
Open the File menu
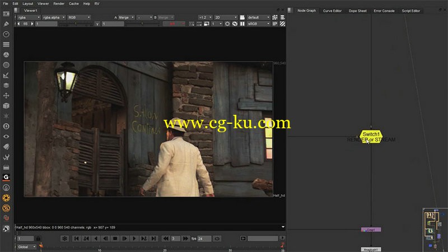pyautogui.click(x=6, y=4)
